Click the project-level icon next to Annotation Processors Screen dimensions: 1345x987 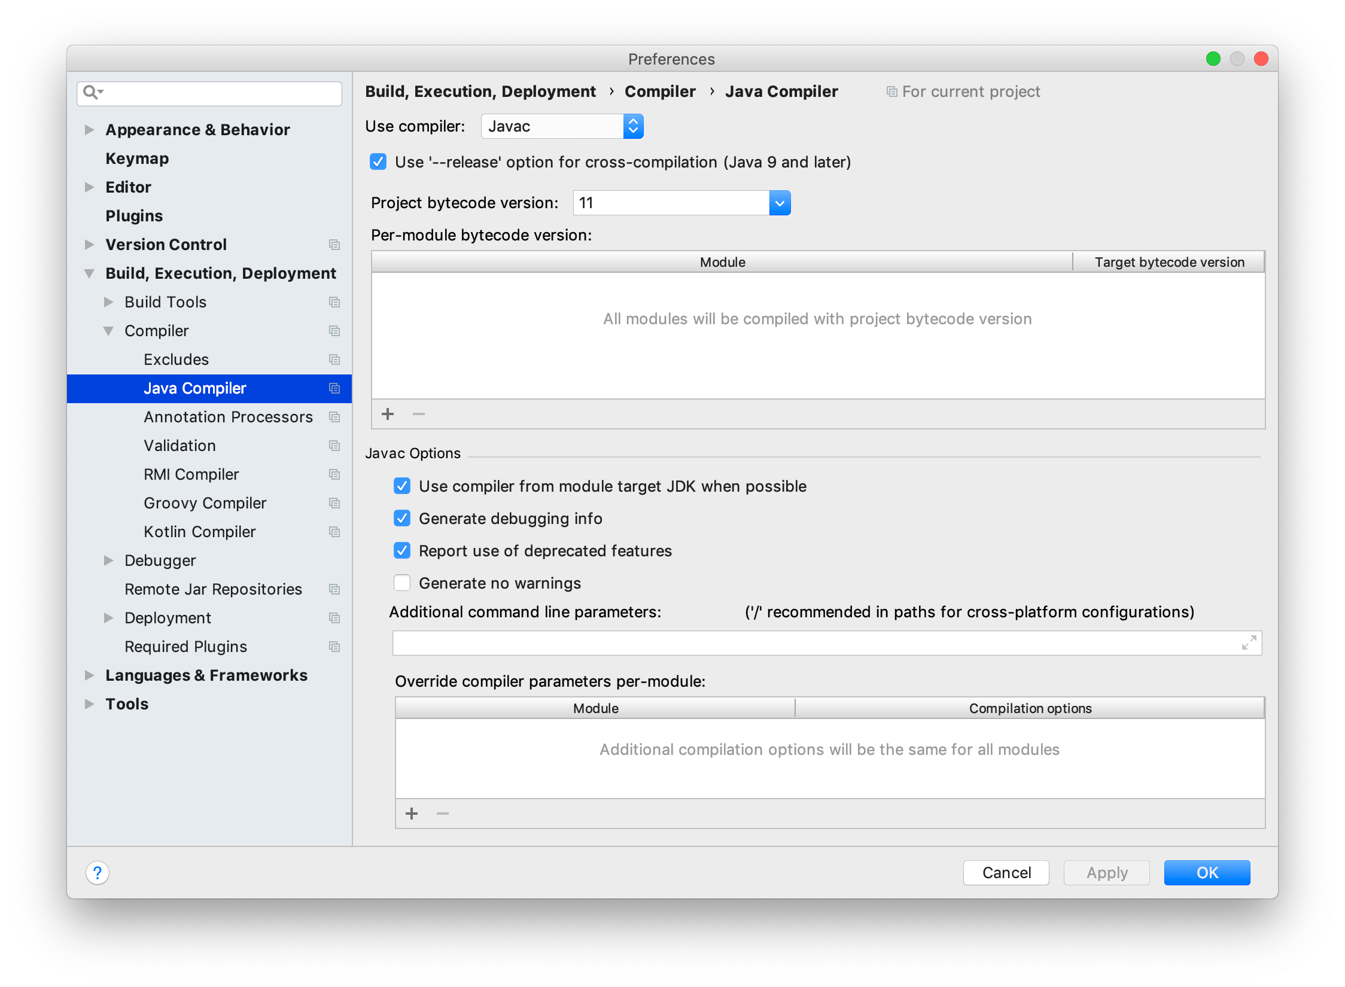click(334, 417)
